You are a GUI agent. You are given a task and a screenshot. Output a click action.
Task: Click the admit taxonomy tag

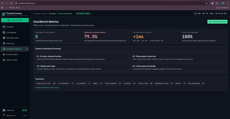click(98, 83)
